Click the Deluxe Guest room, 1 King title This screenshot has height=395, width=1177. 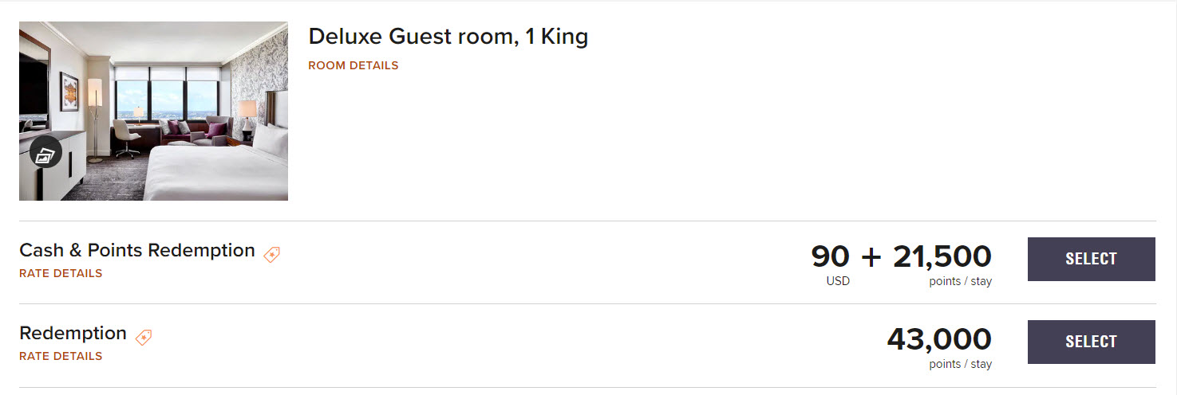448,37
